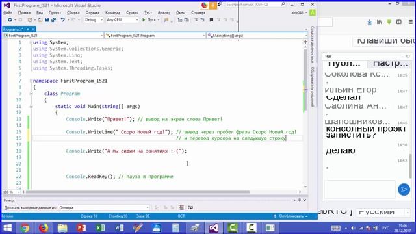416x234 pixels.
Task: Open the Окно menu
Action: tap(181, 13)
